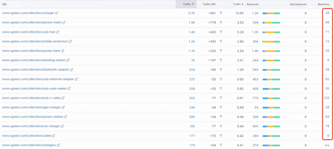Open www.ugreen.com/collections/docking-station URL link
Viewport: 334px width, 149px height.
click(34, 60)
